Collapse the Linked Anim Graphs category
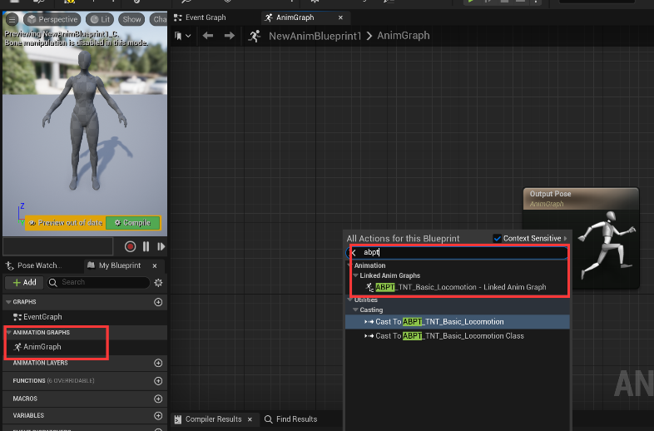 pyautogui.click(x=355, y=275)
